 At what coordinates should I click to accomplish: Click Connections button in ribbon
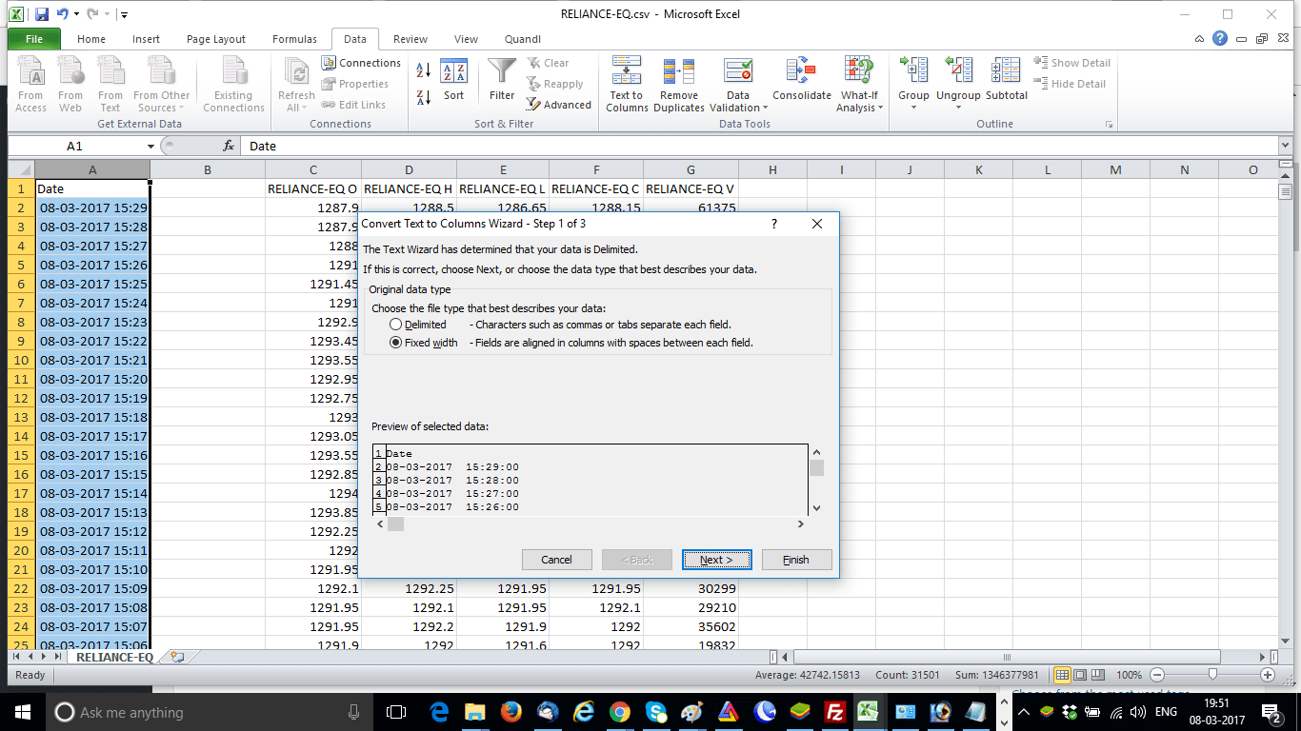click(x=361, y=63)
